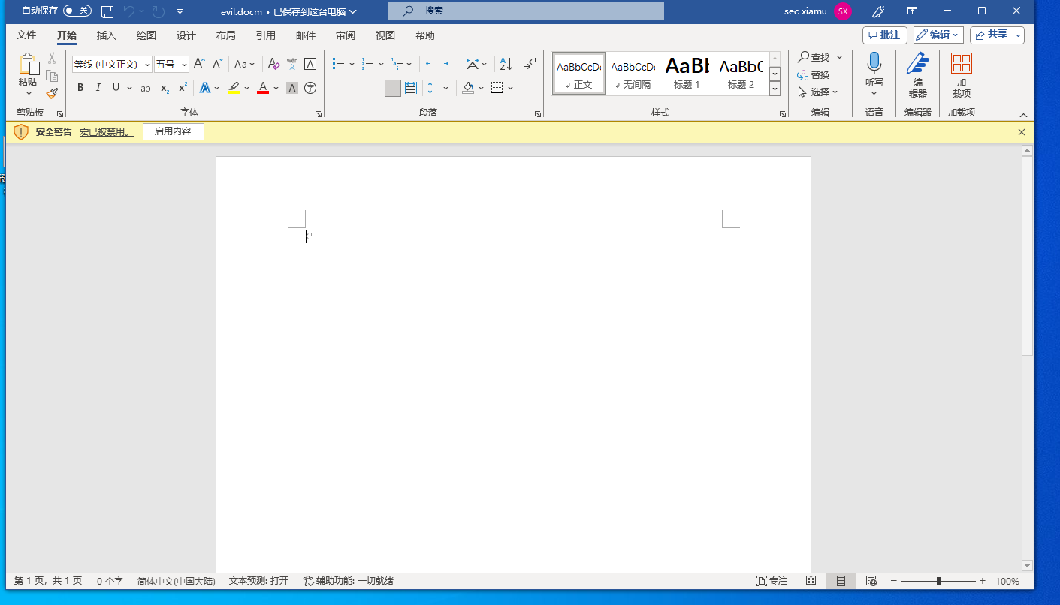
Task: Expand the bullet list dropdown arrow
Action: tap(352, 64)
